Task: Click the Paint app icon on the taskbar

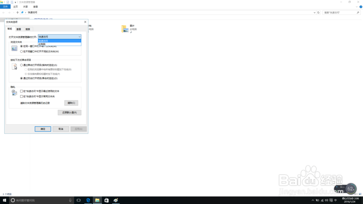Action: 116,200
